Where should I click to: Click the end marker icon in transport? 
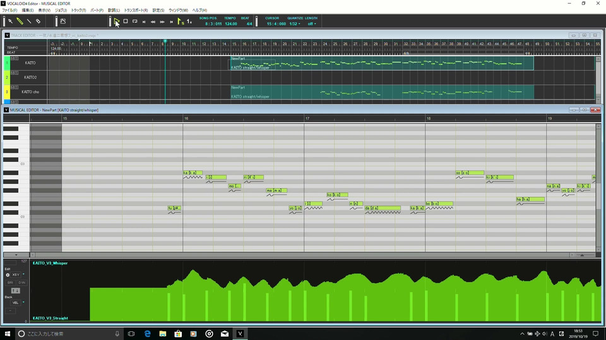pos(189,21)
